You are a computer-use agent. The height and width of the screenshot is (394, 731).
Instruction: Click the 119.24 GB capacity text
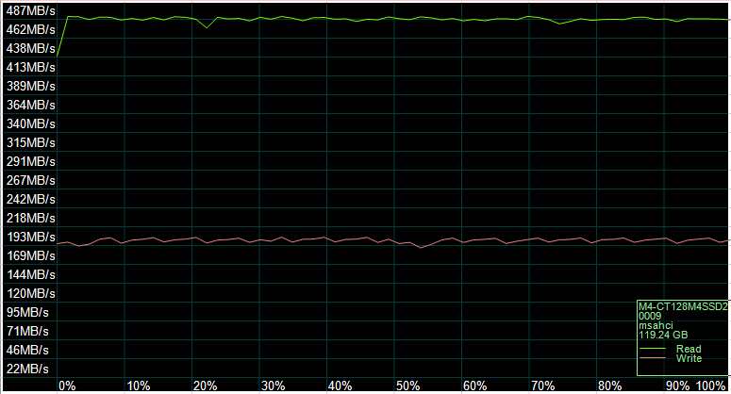coord(663,335)
